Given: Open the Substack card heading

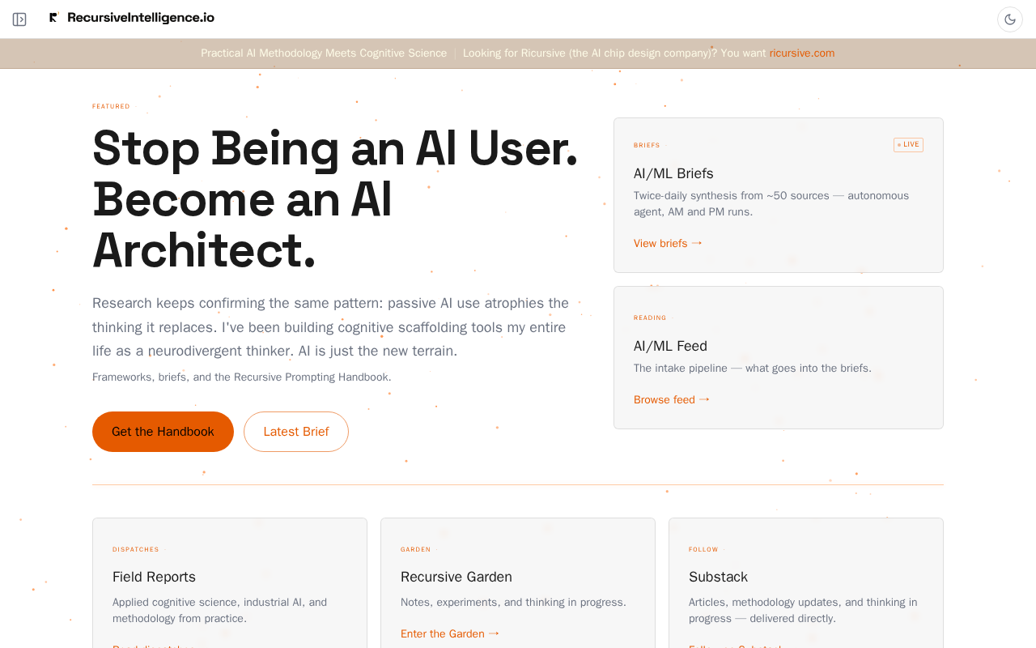Looking at the screenshot, I should 718,577.
